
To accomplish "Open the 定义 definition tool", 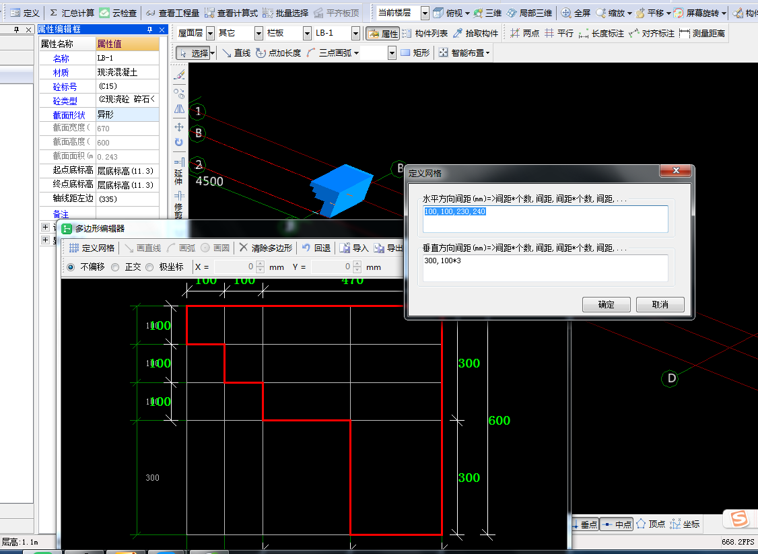I will 25,13.
